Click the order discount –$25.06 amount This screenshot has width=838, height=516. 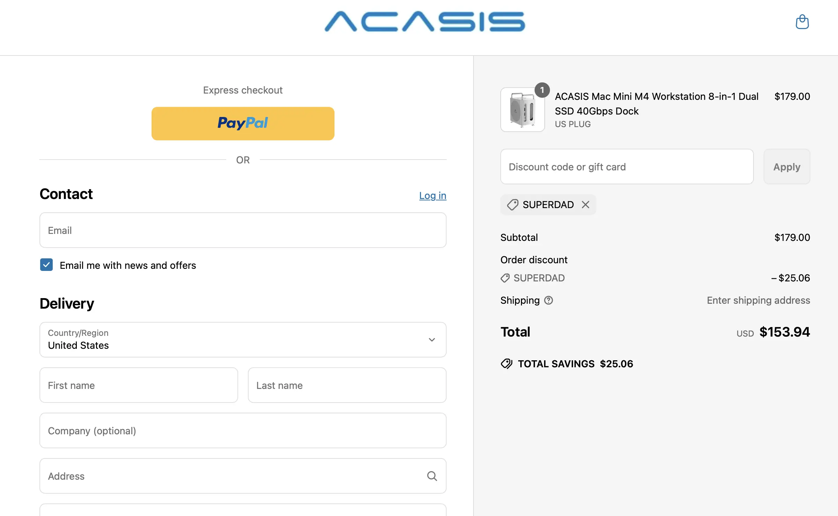click(791, 278)
